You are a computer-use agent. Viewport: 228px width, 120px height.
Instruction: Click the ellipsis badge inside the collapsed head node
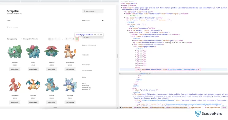click(128, 6)
